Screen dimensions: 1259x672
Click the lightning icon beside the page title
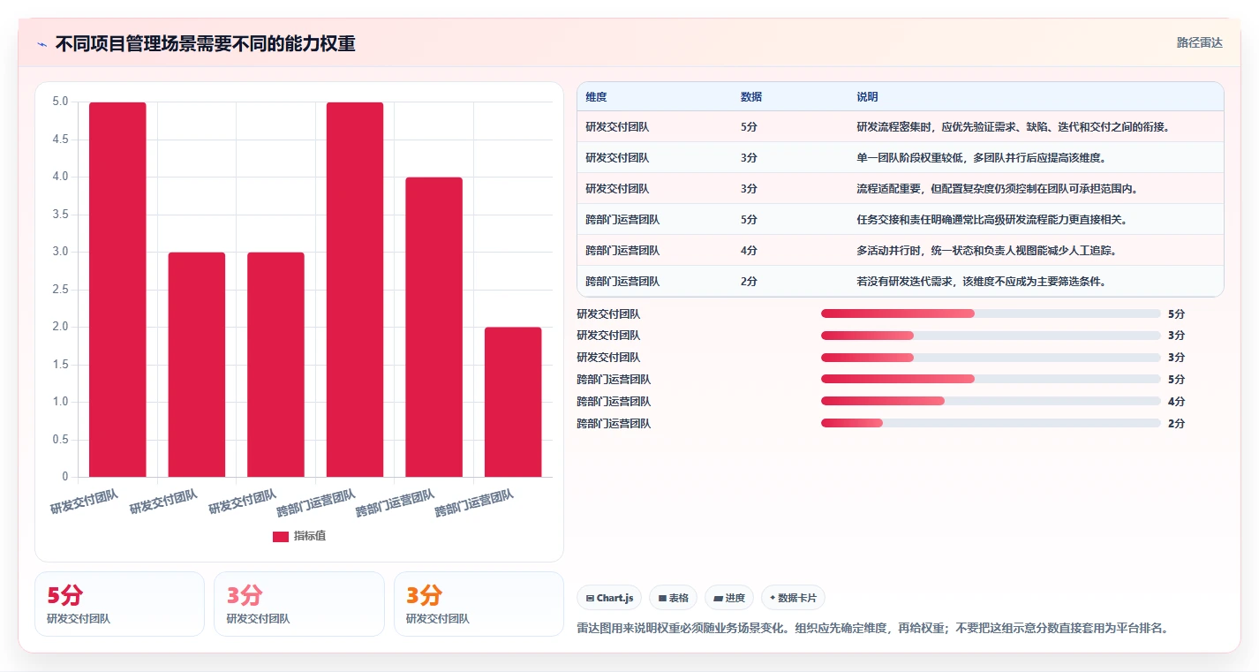pos(41,44)
